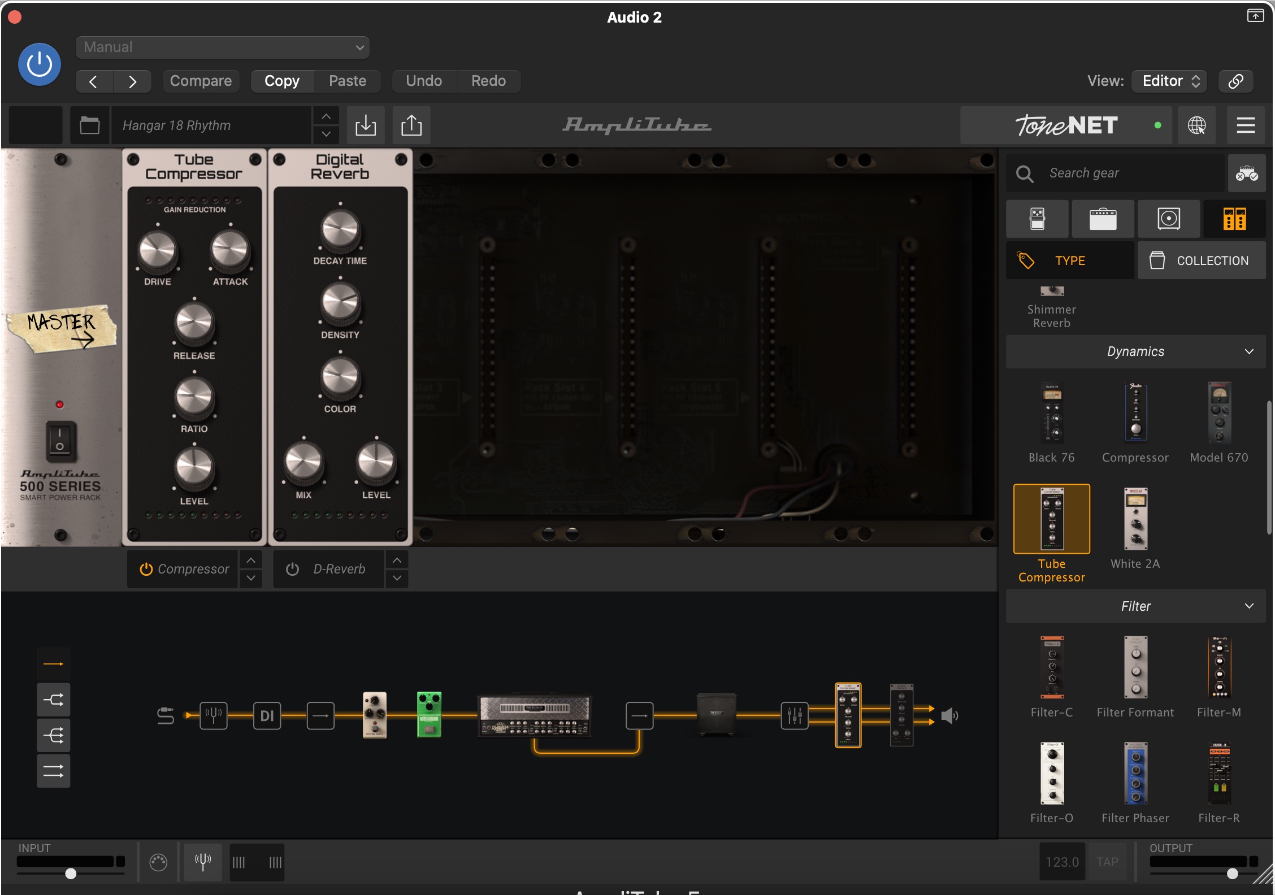Select the single serial signal routing
The image size is (1275, 895).
click(54, 664)
